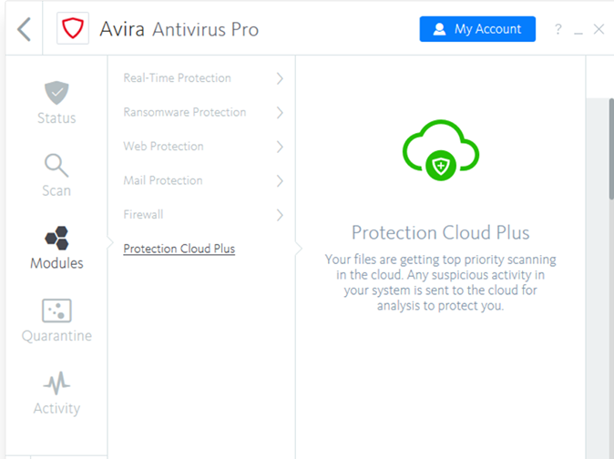This screenshot has width=614, height=459.
Task: Open the My Account button
Action: 477,29
